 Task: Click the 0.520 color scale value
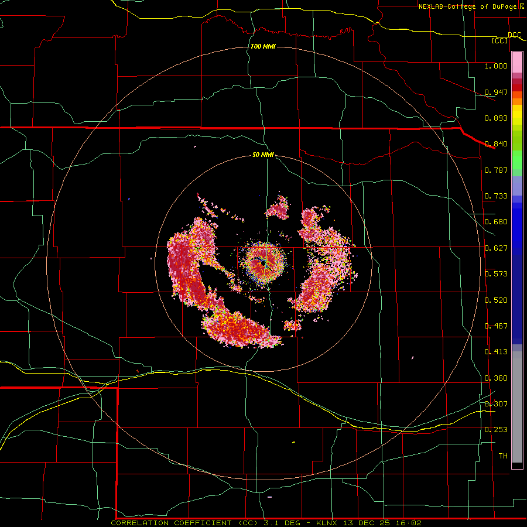click(496, 300)
